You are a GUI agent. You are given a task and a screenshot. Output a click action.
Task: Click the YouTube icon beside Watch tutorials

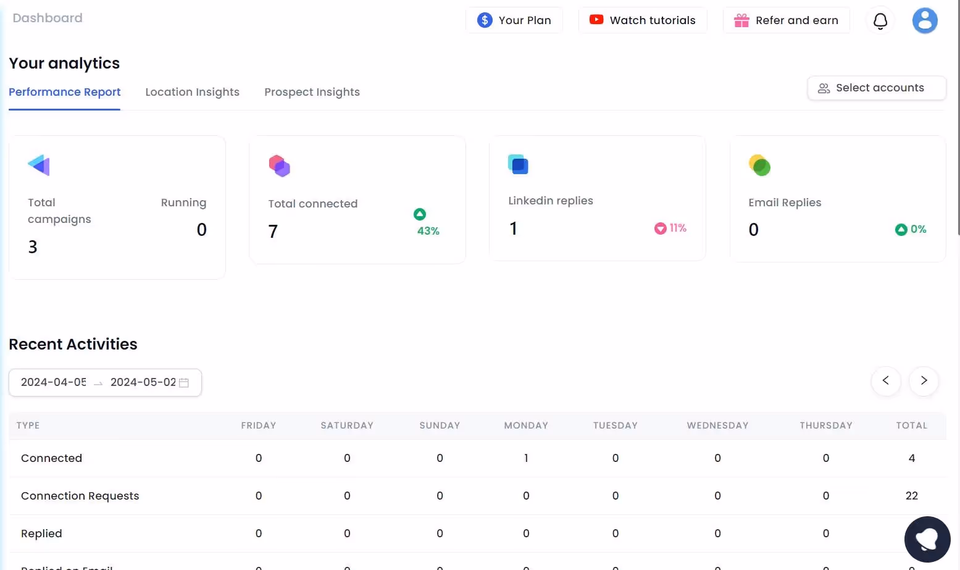[x=595, y=20]
